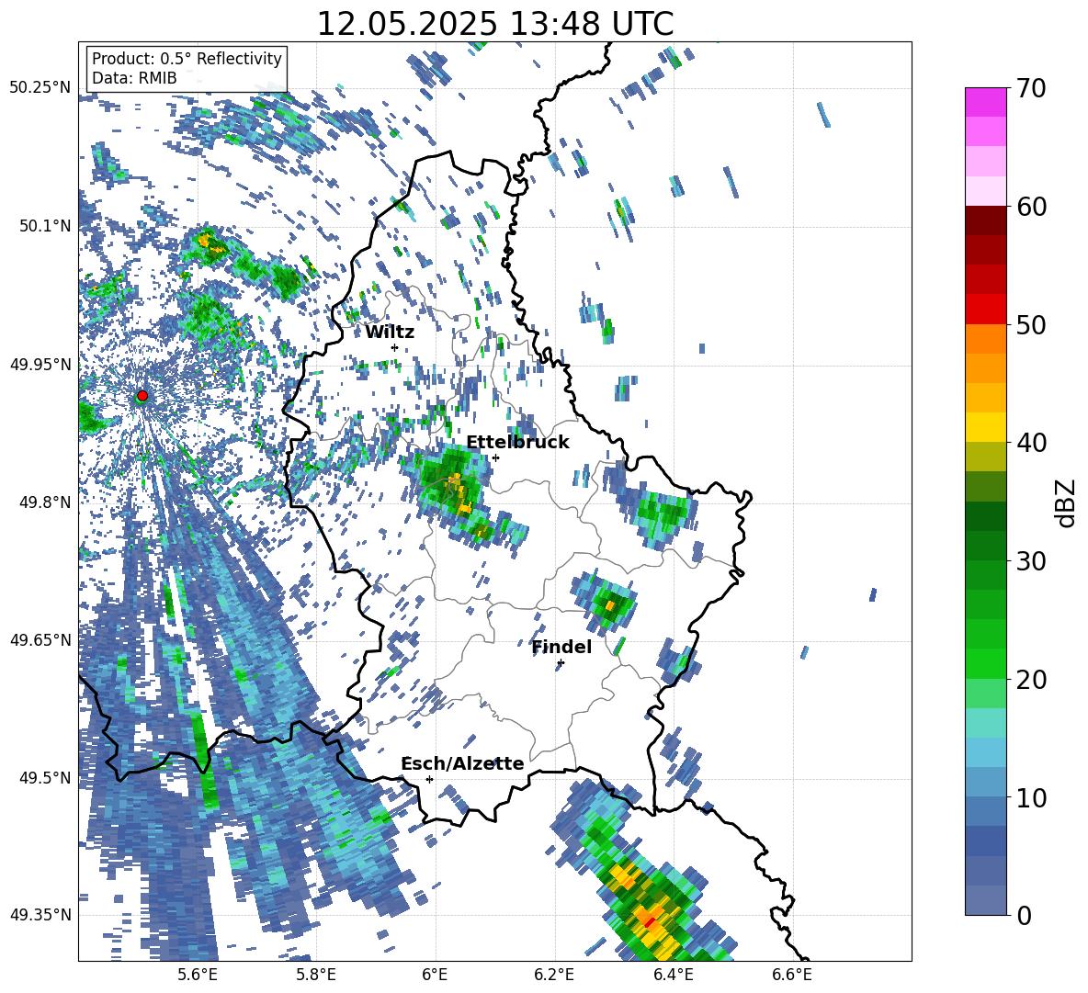The image size is (1088, 993).
Task: Click the Esch/Alzette city label
Action: point(462,763)
